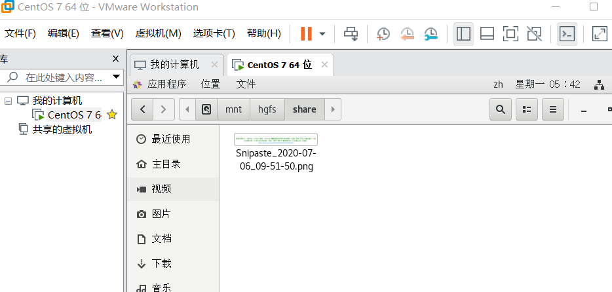Screen dimensions: 612x292
Task: Take a snapshot of this virtual machine
Action: pyautogui.click(x=383, y=33)
